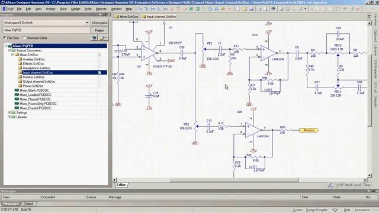Select Effects.SchDoc in project tree
This screenshot has height=213, width=379.
click(x=33, y=64)
